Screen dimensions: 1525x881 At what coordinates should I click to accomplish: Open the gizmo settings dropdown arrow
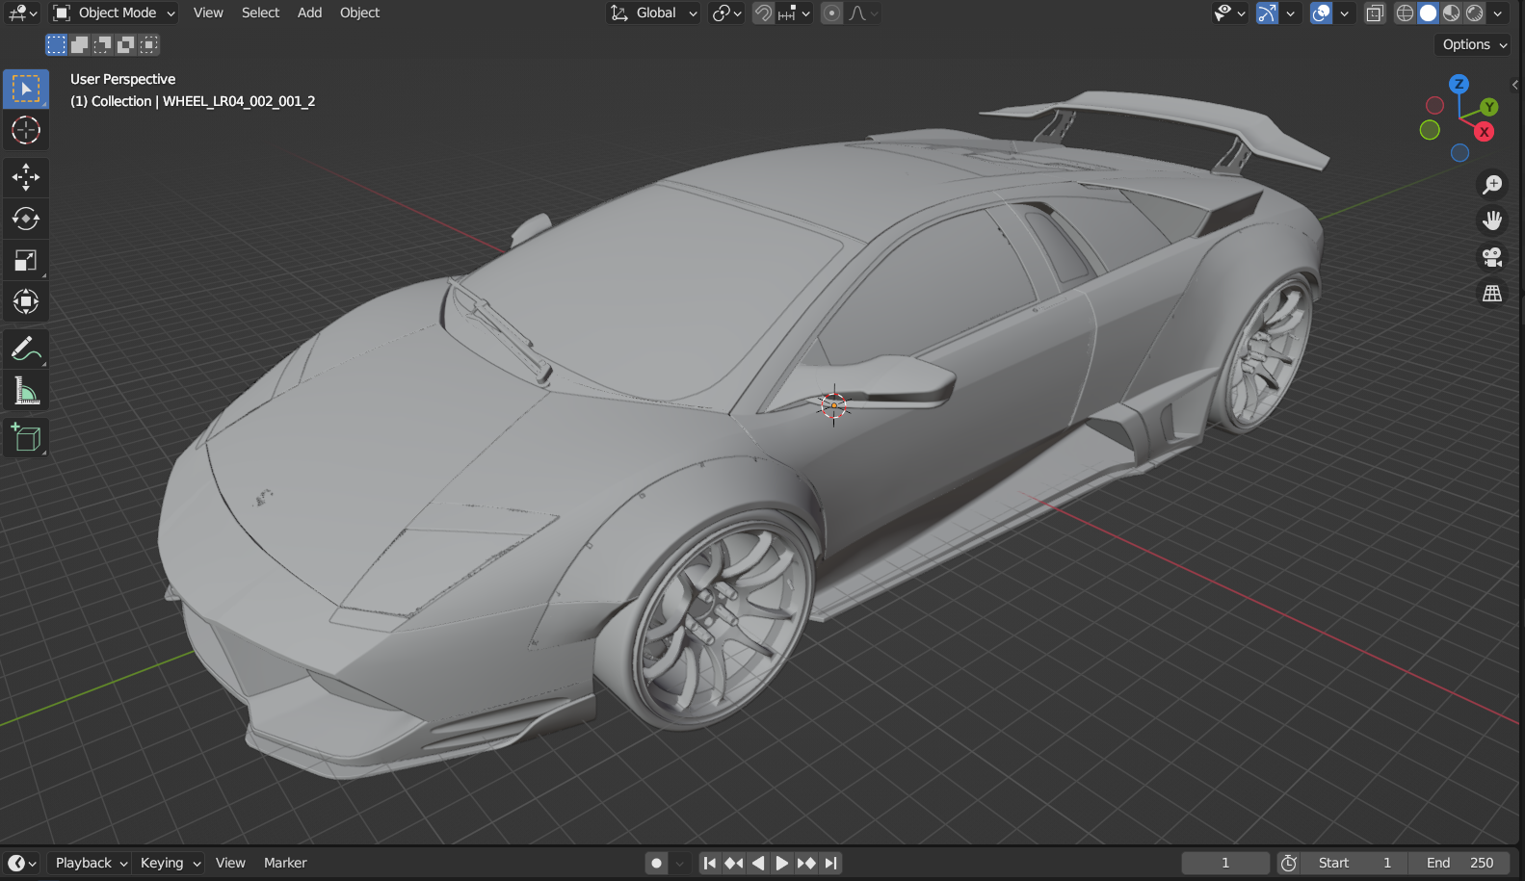(x=1291, y=13)
